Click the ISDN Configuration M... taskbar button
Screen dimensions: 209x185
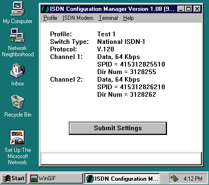[x=122, y=178]
